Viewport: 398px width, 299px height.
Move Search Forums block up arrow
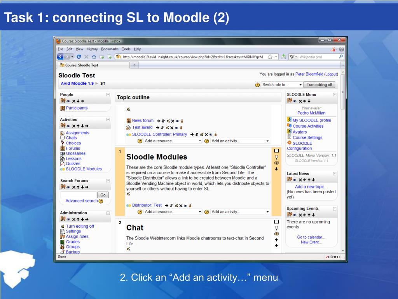click(x=78, y=187)
